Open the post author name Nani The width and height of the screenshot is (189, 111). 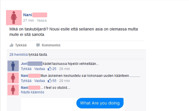[x=28, y=15]
